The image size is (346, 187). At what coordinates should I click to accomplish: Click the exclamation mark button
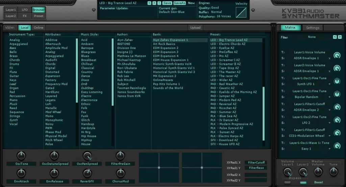[159, 3]
